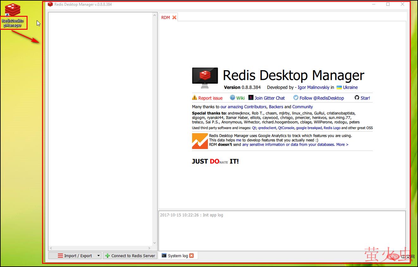Open the Qt third party link
This screenshot has width=418, height=267.
254,128
